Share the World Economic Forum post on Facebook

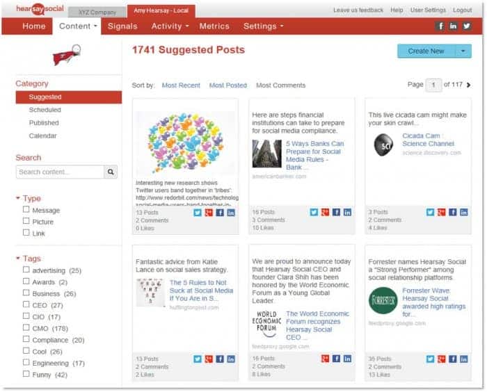[x=336, y=359]
